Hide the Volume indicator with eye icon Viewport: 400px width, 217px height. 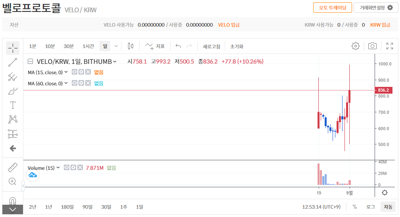pyautogui.click(x=66, y=167)
